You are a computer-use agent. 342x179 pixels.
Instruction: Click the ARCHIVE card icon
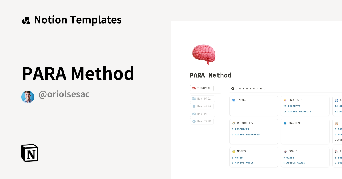(285, 123)
